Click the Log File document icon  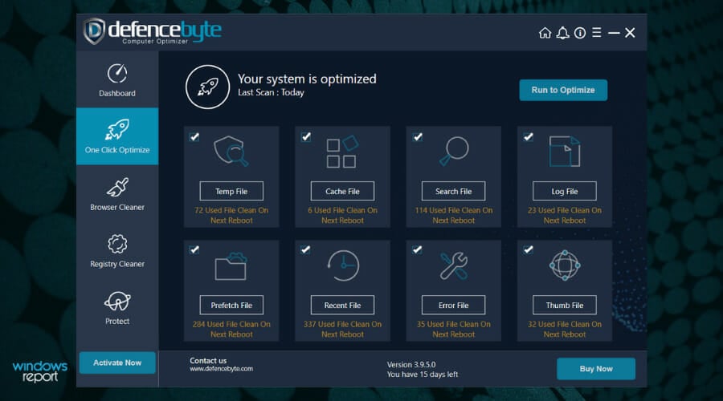[x=565, y=151]
